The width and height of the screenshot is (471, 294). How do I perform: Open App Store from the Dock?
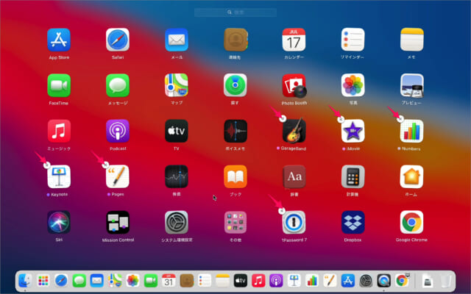pos(348,281)
